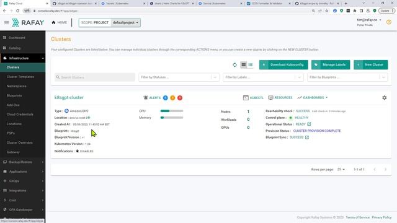This screenshot has height=223, width=397.
Task: Open cluster settings gear
Action: [x=385, y=98]
